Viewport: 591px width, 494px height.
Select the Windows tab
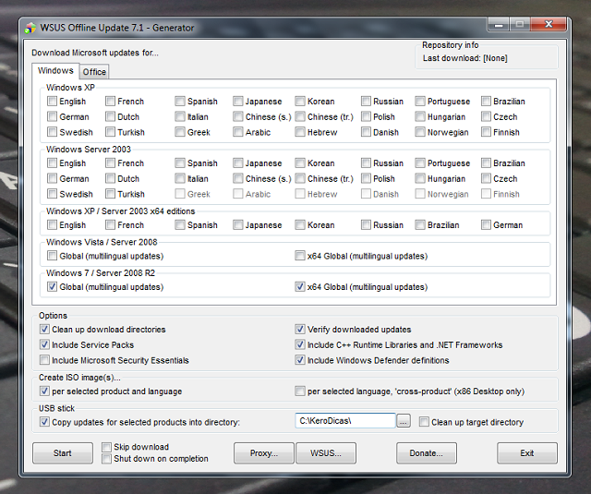pos(55,70)
